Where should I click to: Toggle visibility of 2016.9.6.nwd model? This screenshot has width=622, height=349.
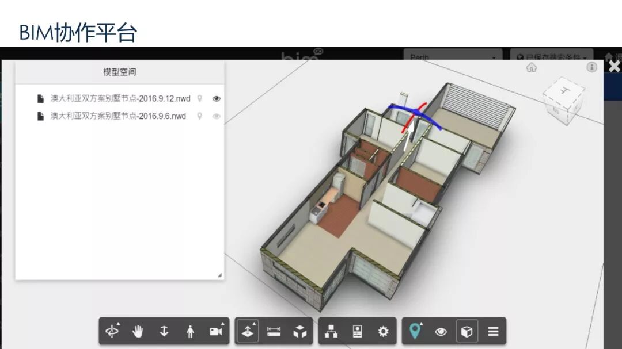(216, 116)
